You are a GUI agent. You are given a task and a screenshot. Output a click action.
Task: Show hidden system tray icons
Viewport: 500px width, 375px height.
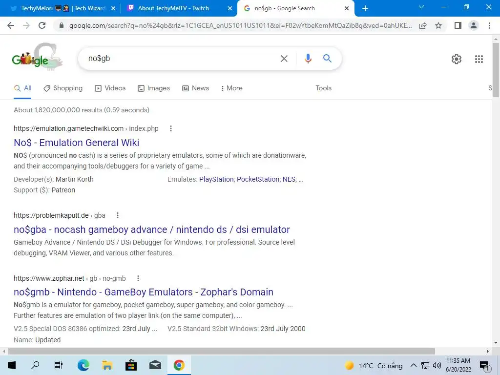pyautogui.click(x=413, y=365)
